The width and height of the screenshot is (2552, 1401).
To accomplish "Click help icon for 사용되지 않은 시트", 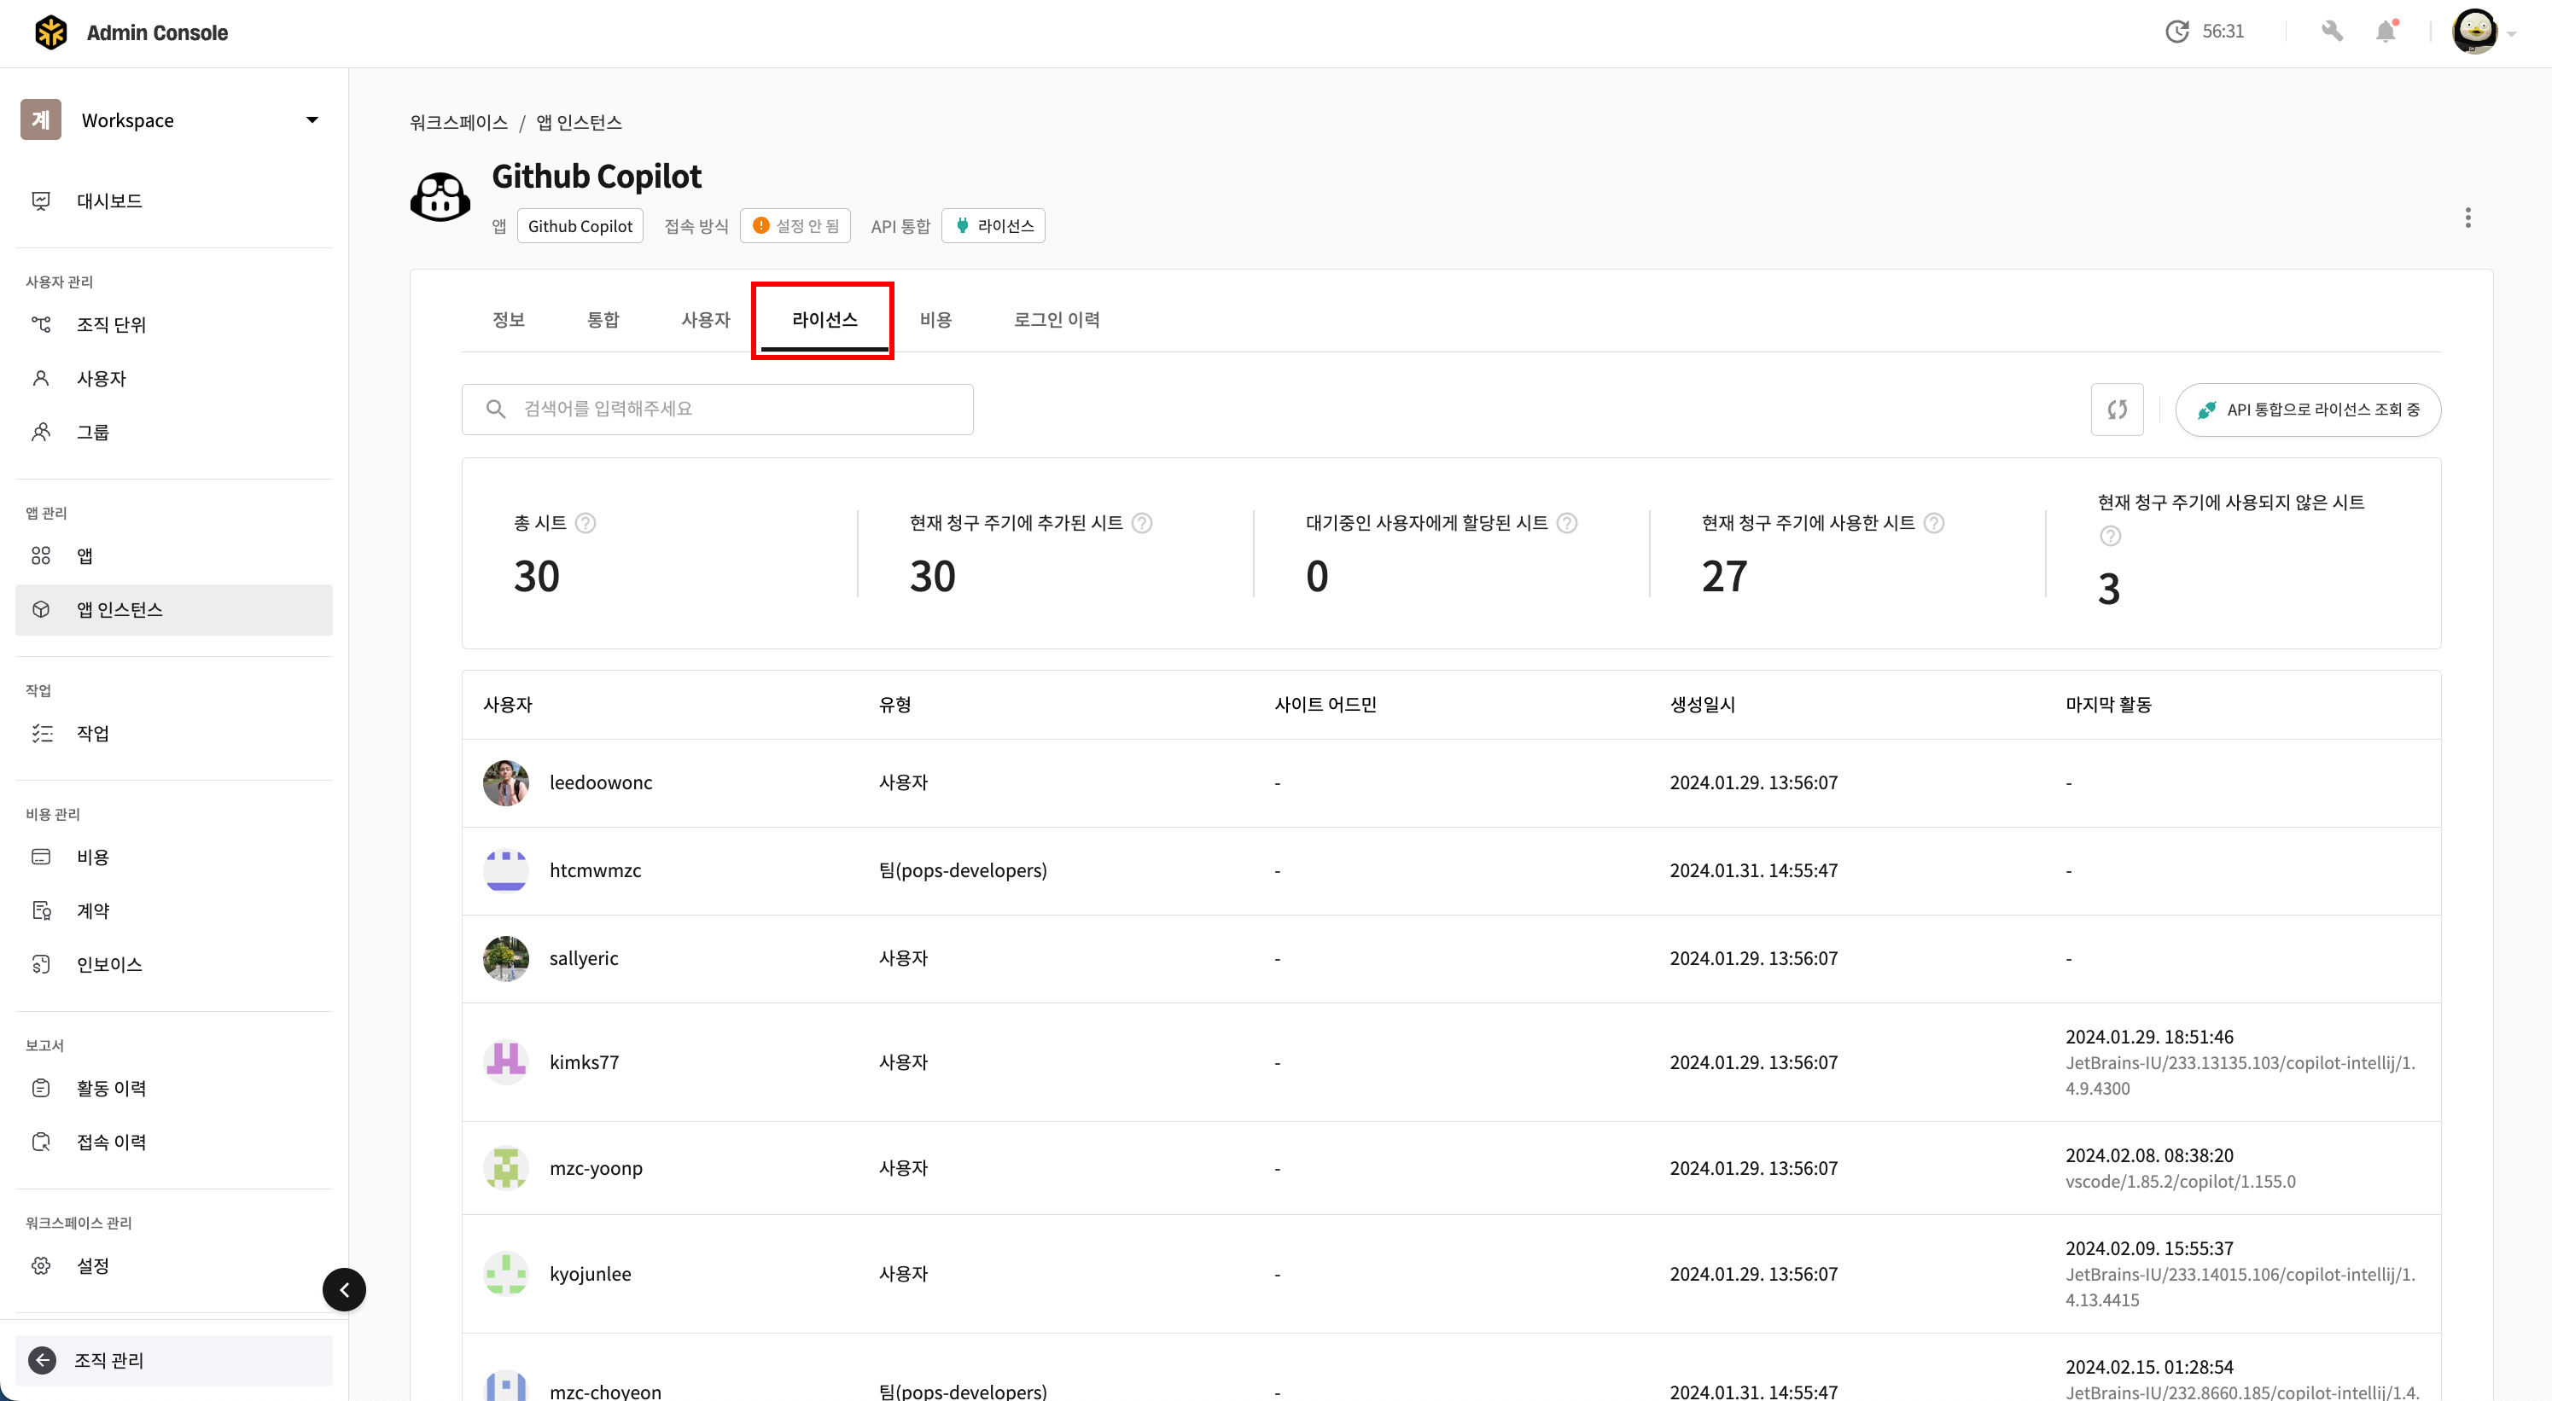I will coord(2110,536).
